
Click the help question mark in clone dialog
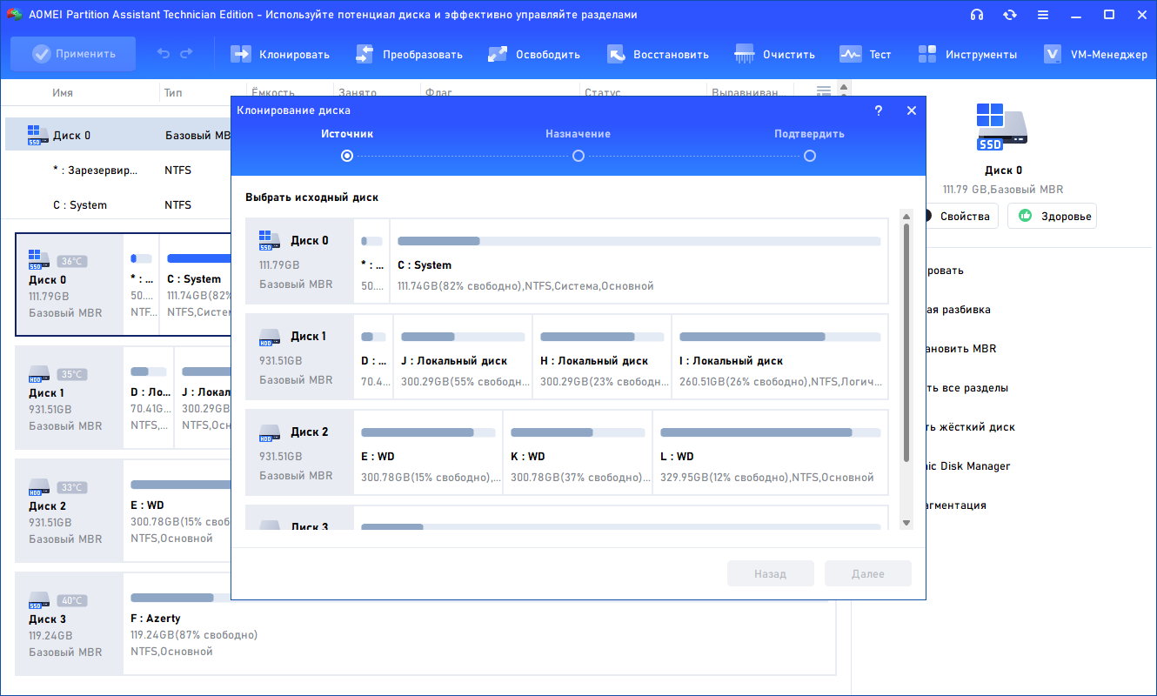[x=879, y=110]
